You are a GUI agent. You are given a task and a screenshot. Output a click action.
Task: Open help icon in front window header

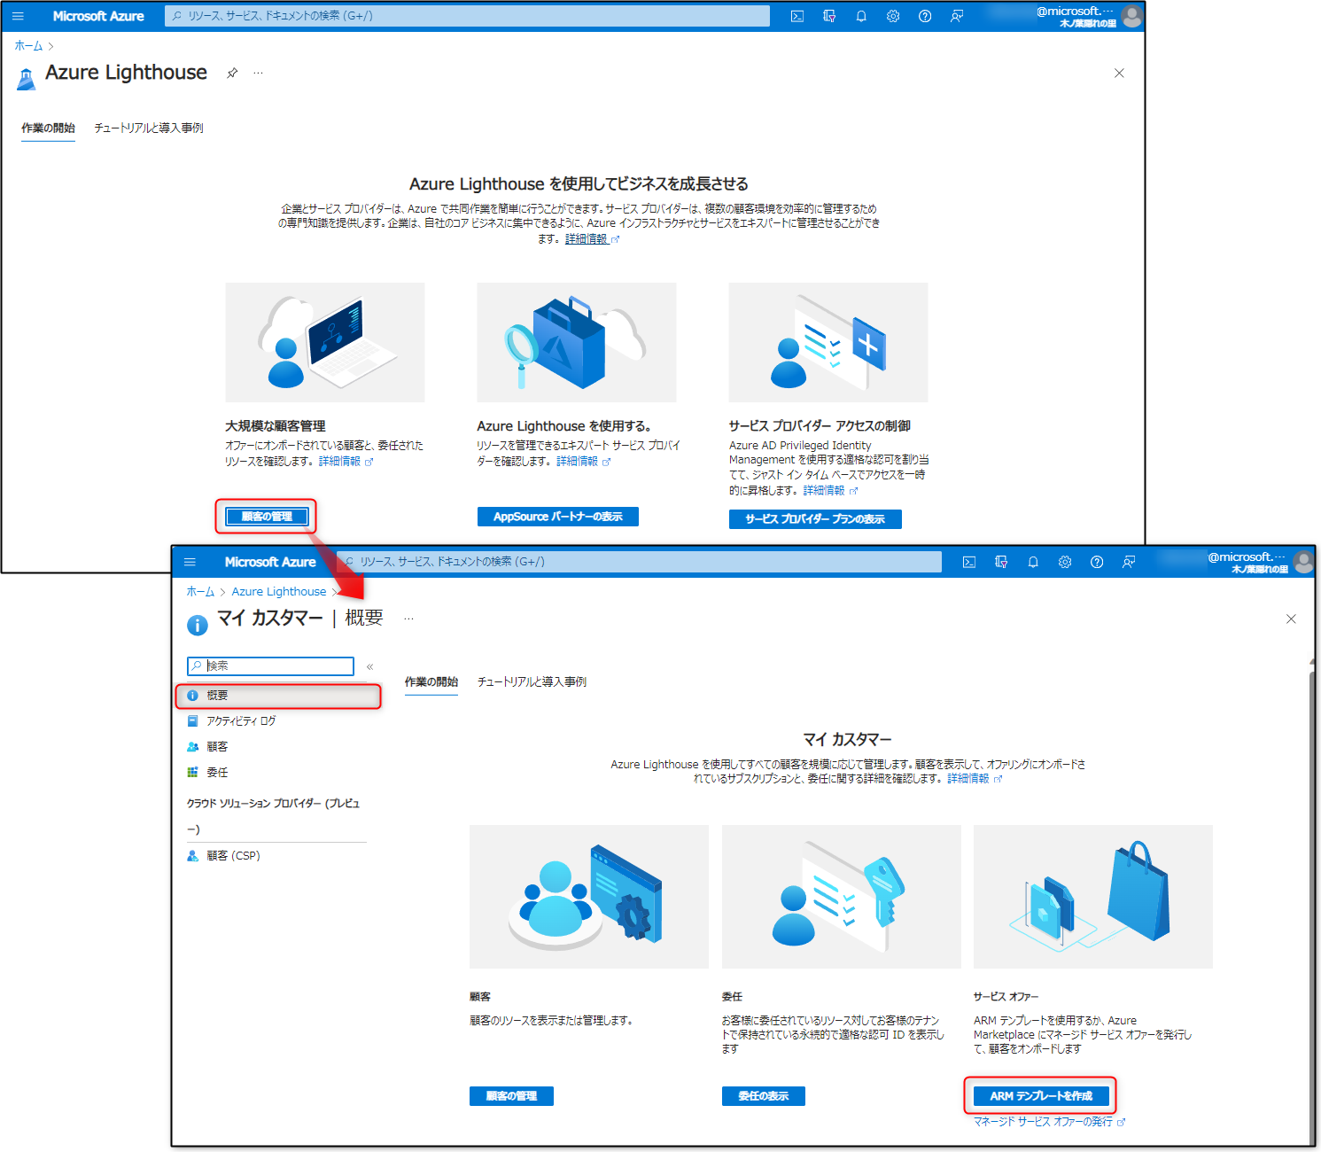click(1097, 562)
